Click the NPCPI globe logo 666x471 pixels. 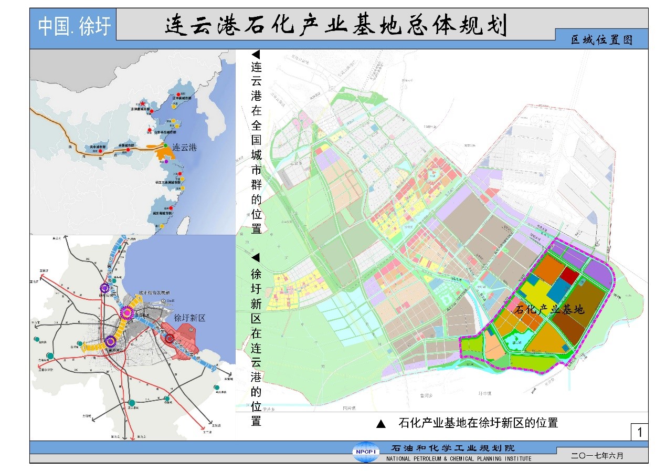click(x=365, y=453)
